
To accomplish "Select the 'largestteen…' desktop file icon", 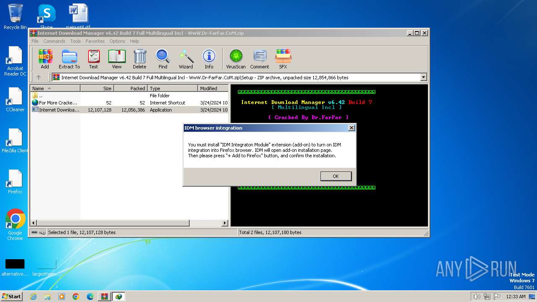I will coord(46,267).
